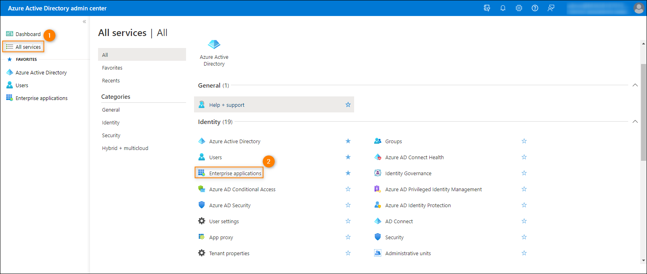Click the vertical scrollbar thumb
This screenshot has height=274, width=647.
(643, 112)
